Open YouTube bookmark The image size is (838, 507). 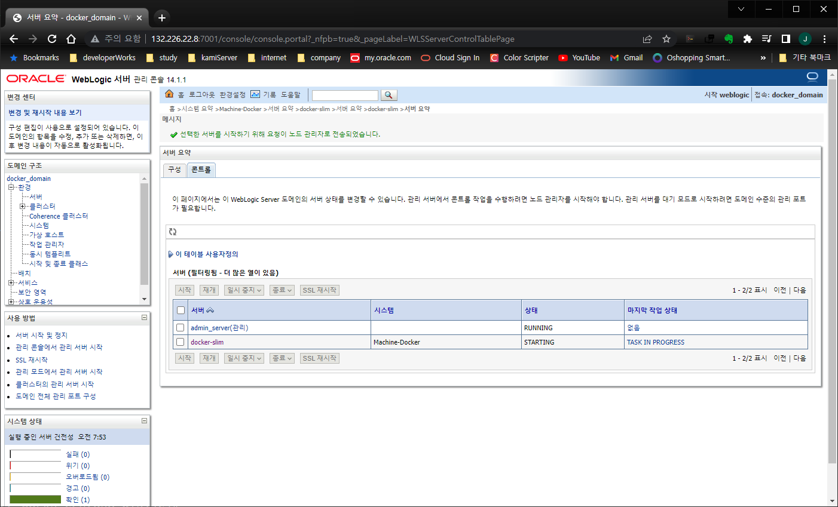(x=579, y=58)
